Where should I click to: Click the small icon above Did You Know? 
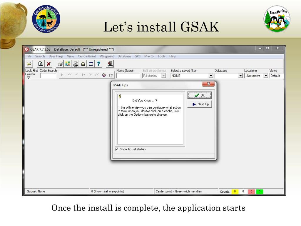120,96
